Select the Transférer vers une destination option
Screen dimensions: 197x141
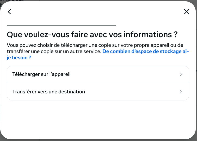(98, 92)
